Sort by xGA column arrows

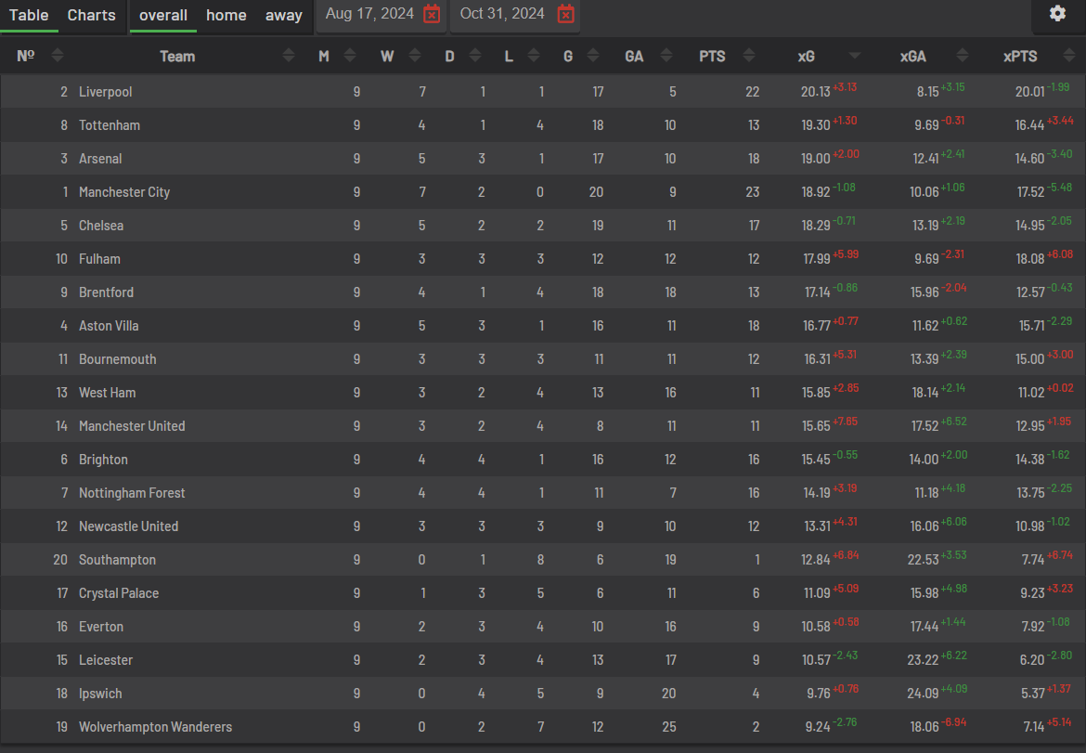(x=962, y=56)
